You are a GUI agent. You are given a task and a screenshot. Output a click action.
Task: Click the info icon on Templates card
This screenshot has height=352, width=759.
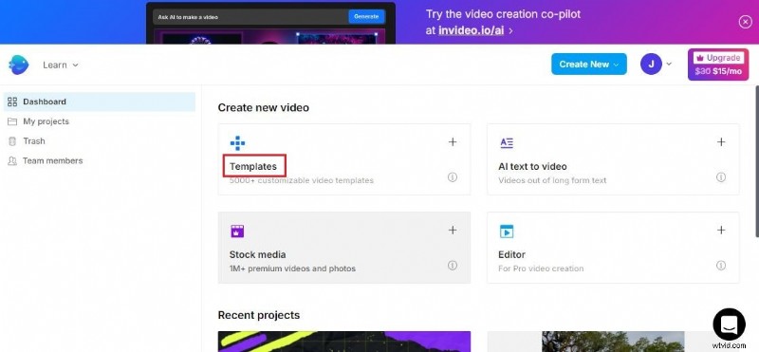[x=453, y=177]
